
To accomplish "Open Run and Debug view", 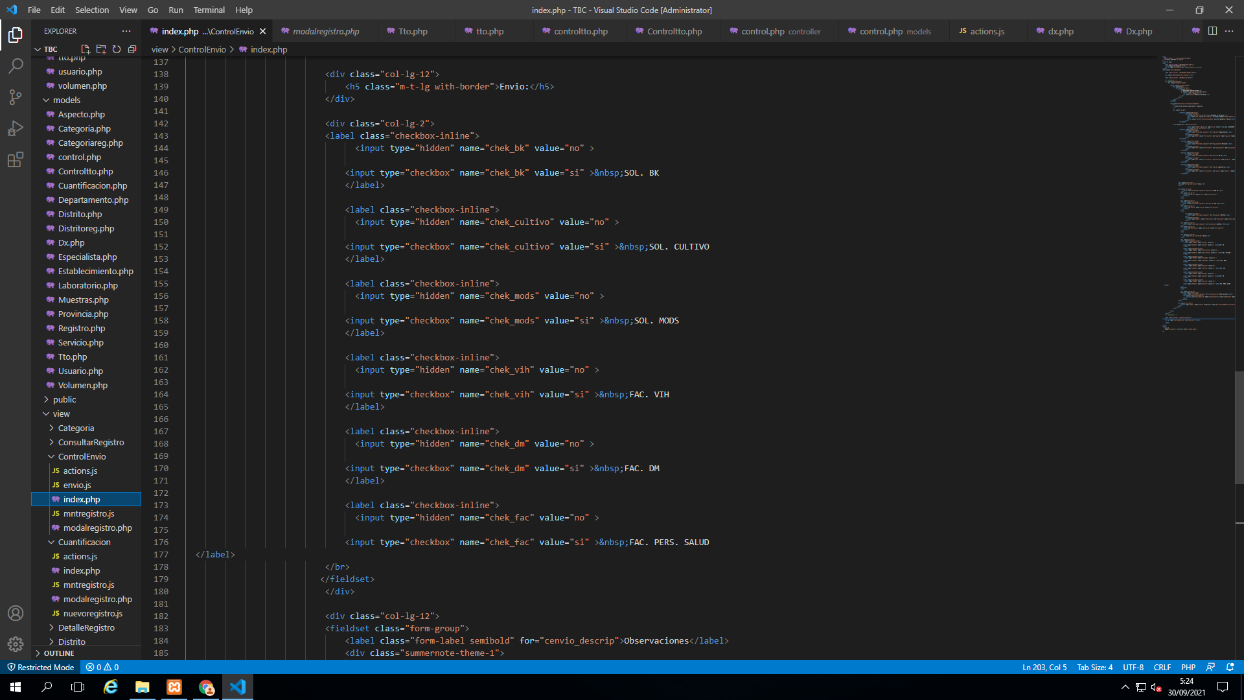I will point(16,128).
